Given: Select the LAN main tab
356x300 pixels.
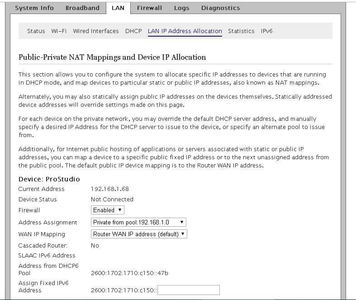Looking at the screenshot, I should point(118,8).
